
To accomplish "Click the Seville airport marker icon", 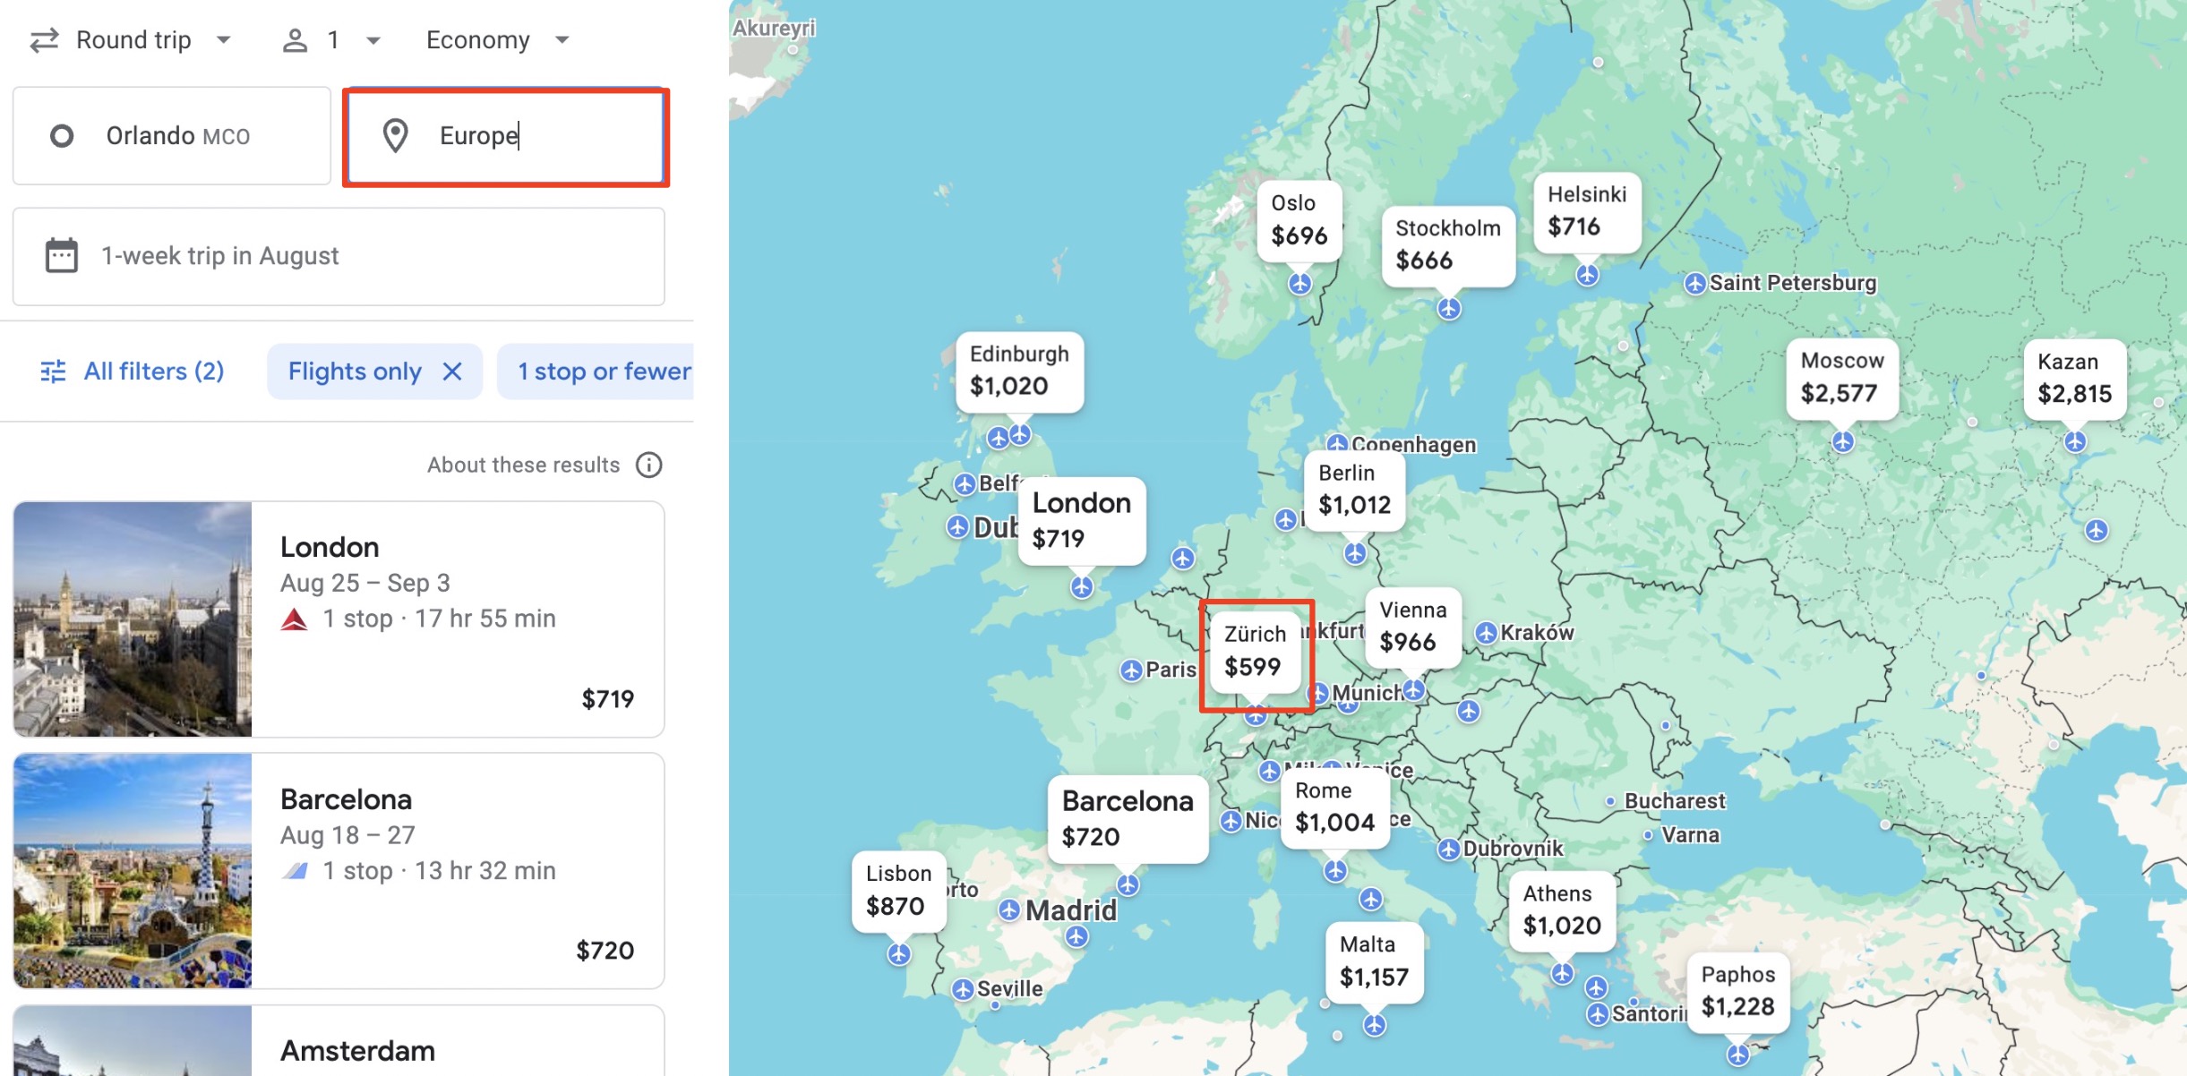I will (963, 989).
